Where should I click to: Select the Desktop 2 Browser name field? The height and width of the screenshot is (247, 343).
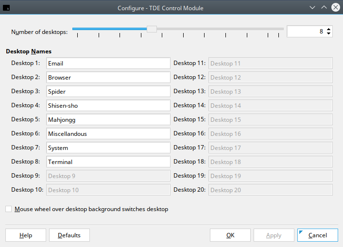pos(108,78)
